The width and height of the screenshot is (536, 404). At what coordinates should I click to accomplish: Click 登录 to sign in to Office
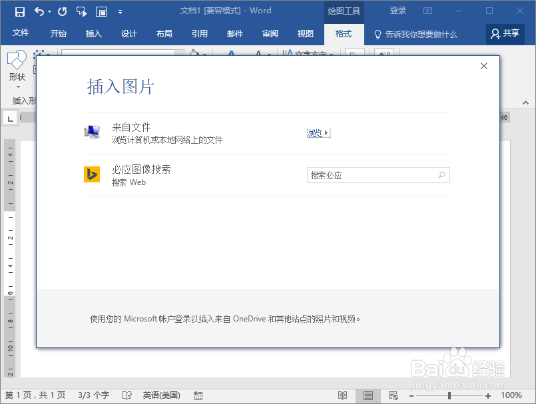(398, 11)
